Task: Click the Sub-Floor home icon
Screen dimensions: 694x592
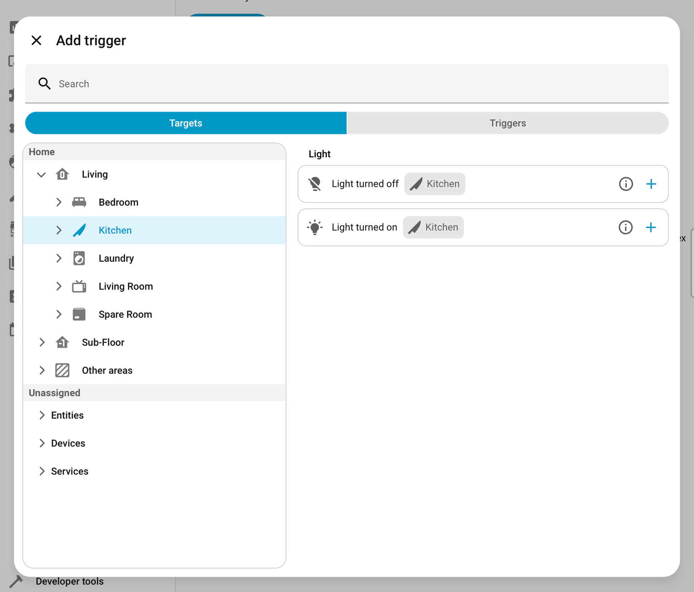Action: point(62,342)
